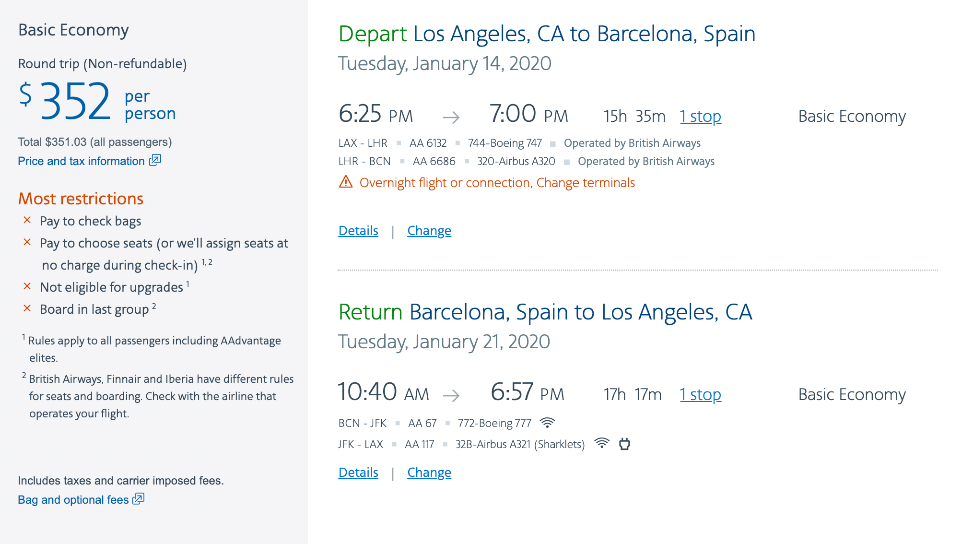The height and width of the screenshot is (544, 962).
Task: Show the 1 stop info for departing flight
Action: tap(700, 117)
